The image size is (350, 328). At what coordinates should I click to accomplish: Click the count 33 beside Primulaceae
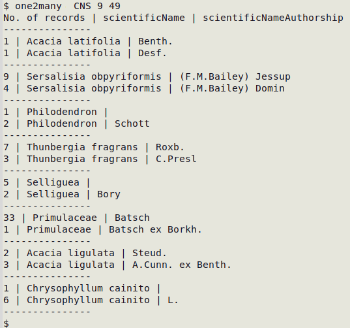pos(9,218)
